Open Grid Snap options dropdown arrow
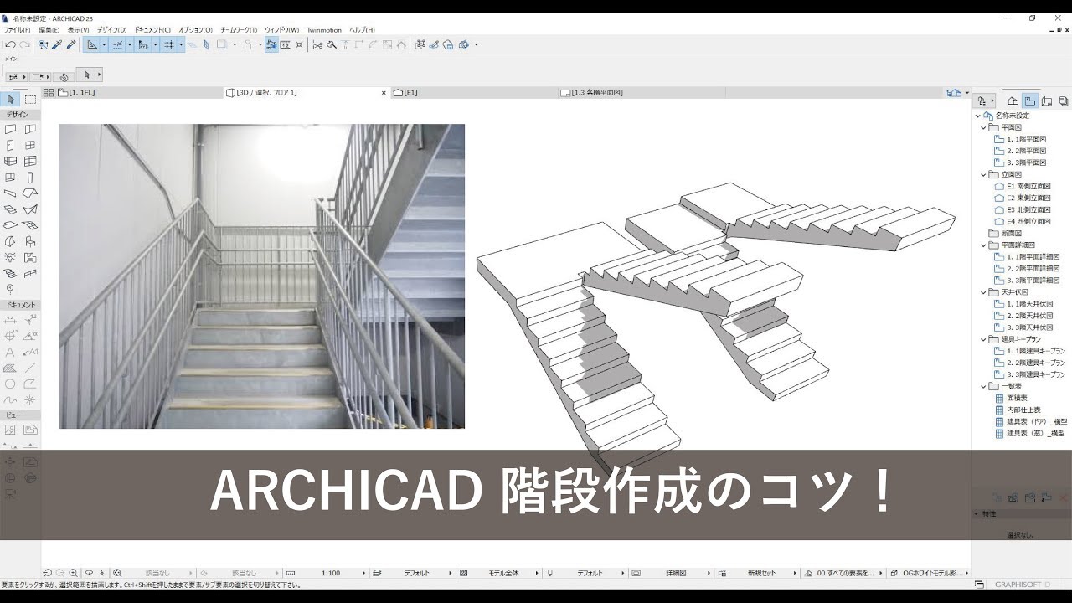 pos(180,44)
